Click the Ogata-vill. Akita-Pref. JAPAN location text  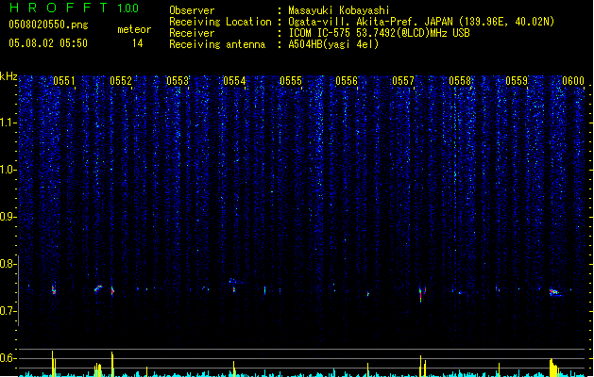click(x=421, y=22)
